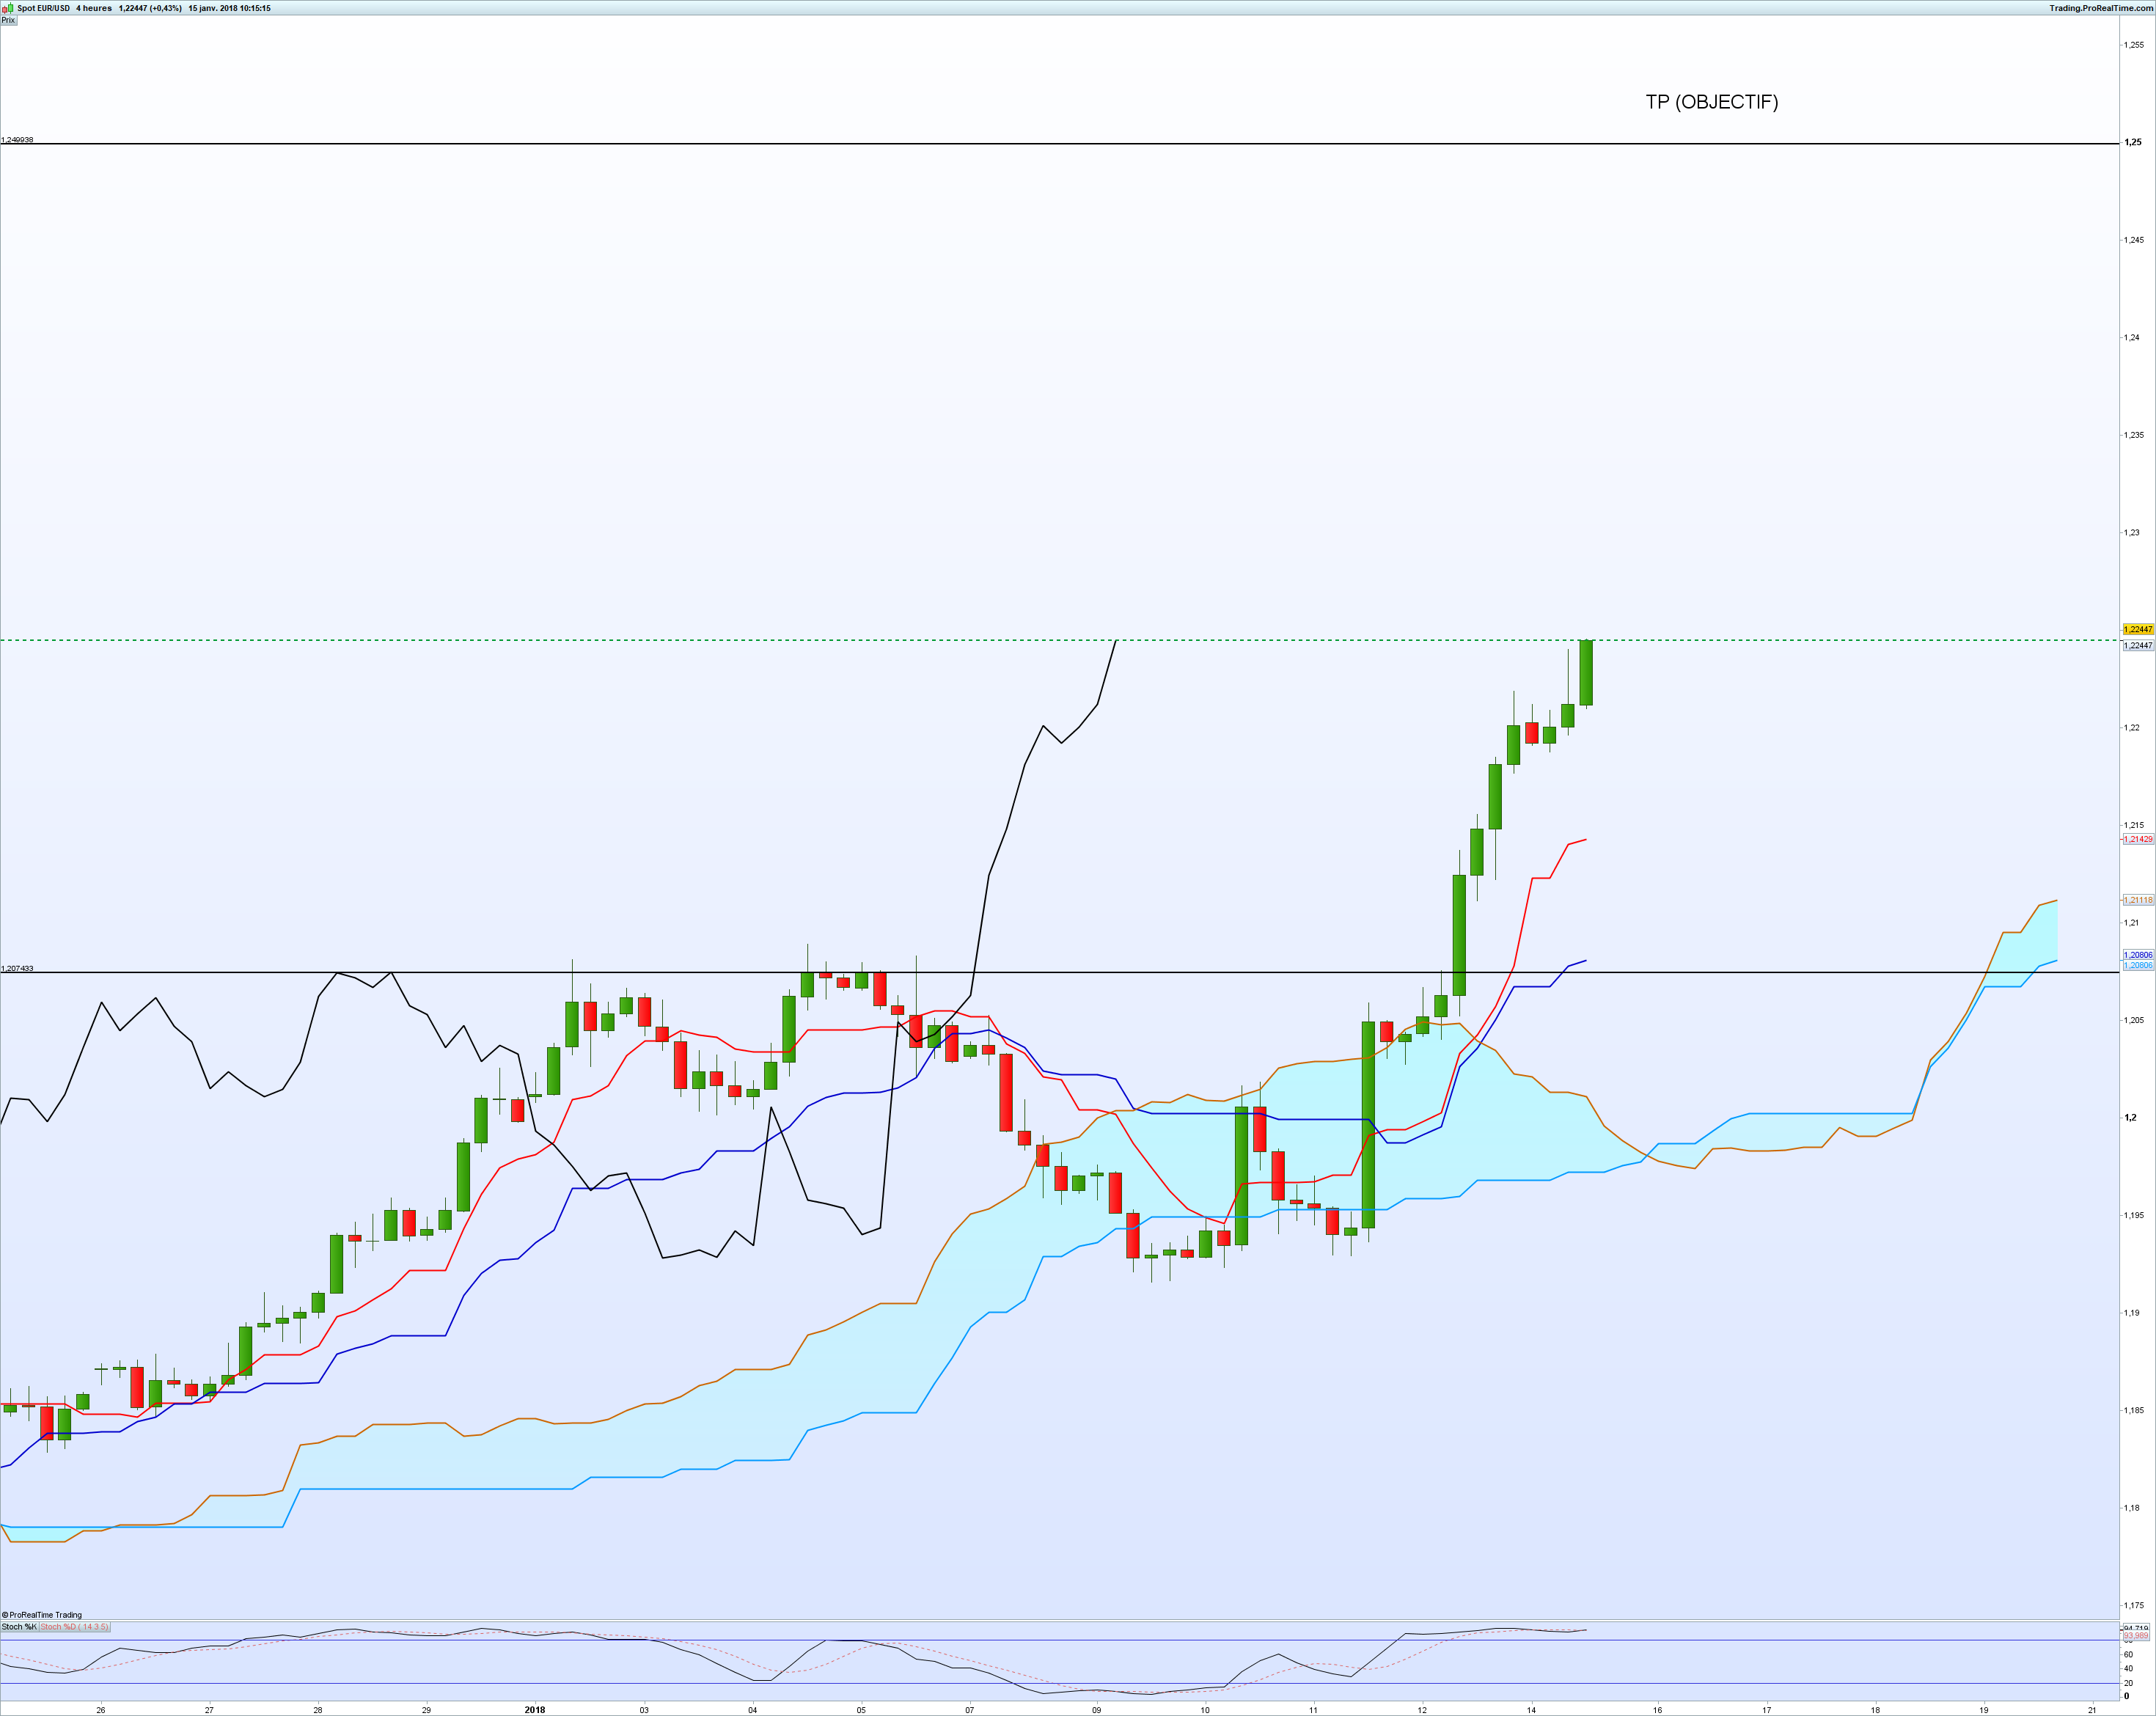
Task: Click the '© ProRealTime Trading' copyright text
Action: click(x=42, y=1615)
